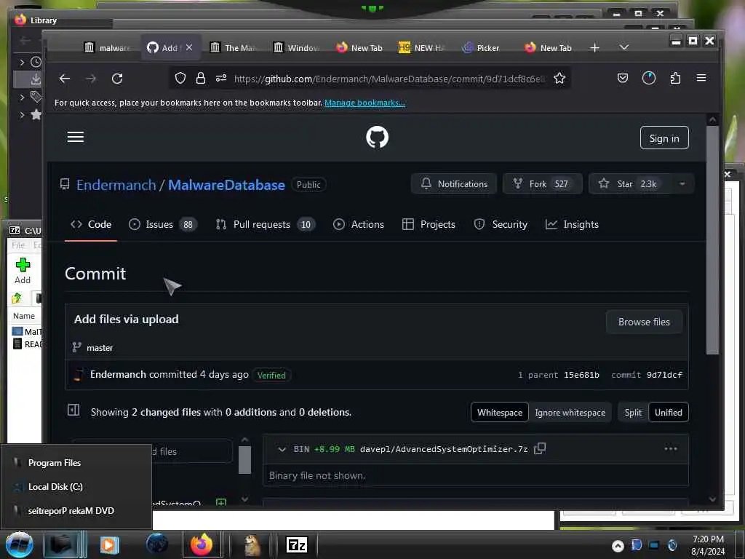Image resolution: width=745 pixels, height=559 pixels.
Task: Open the Projects tab
Action: point(429,224)
